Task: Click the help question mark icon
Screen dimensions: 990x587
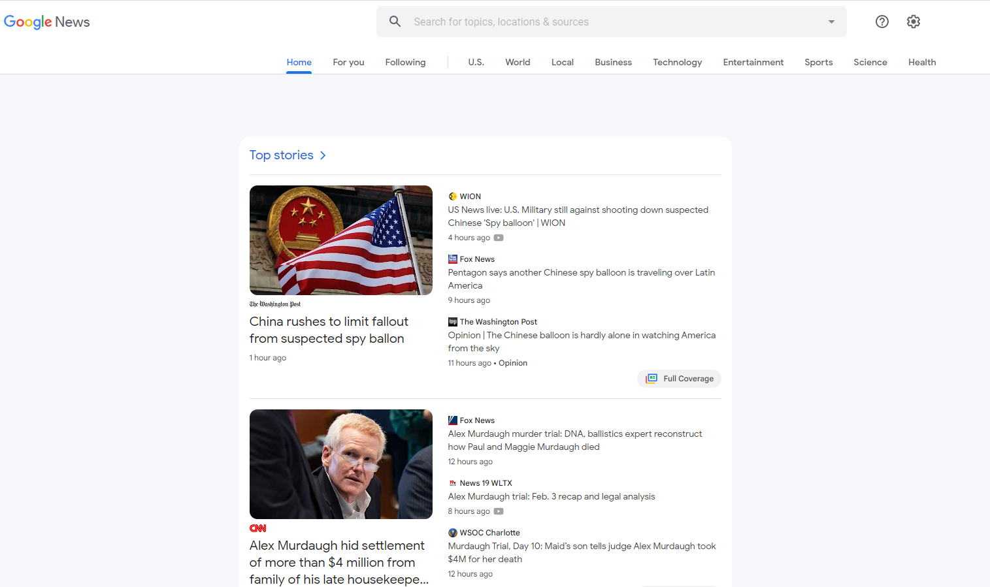Action: coord(882,21)
